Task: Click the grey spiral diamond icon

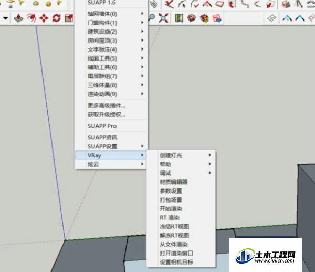Action: pyautogui.click(x=271, y=18)
